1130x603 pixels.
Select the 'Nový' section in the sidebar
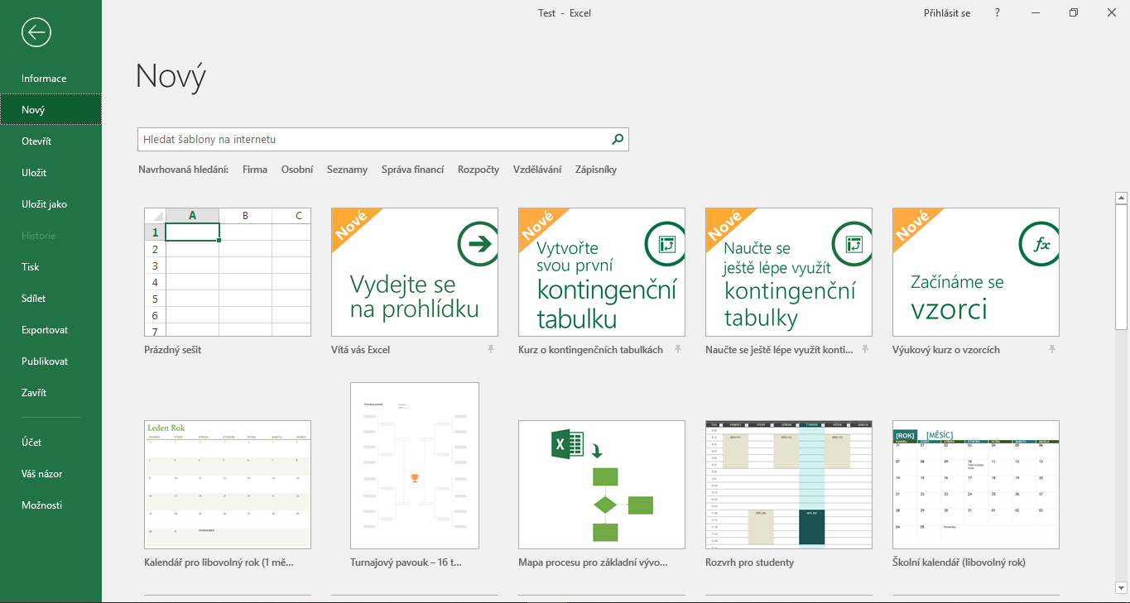34,109
